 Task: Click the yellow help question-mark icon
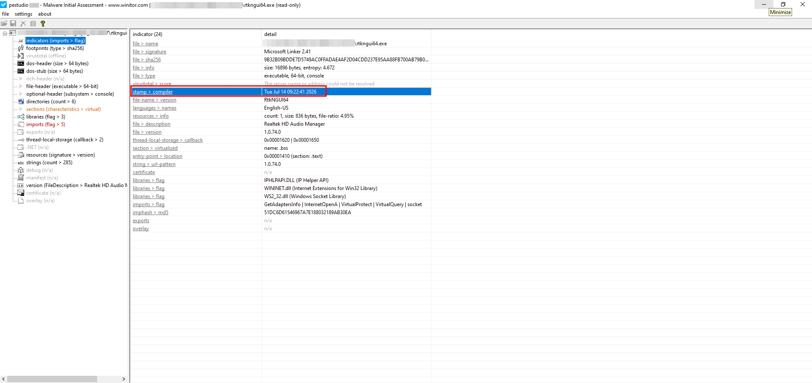click(42, 23)
